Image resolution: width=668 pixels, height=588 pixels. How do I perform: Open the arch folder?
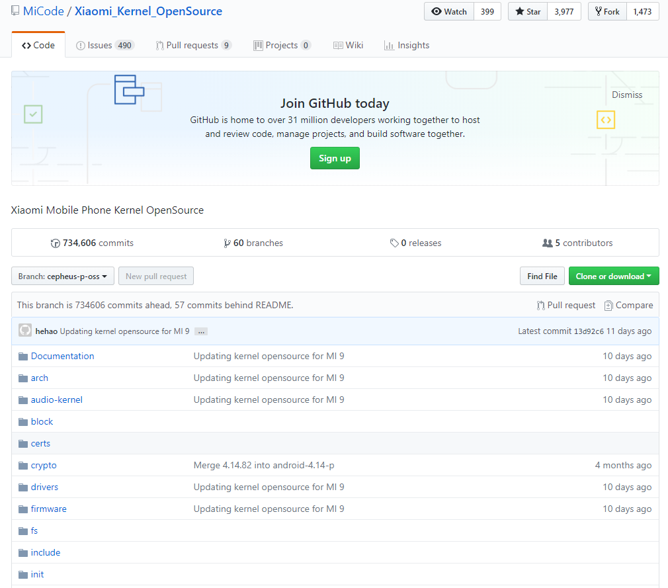(40, 378)
